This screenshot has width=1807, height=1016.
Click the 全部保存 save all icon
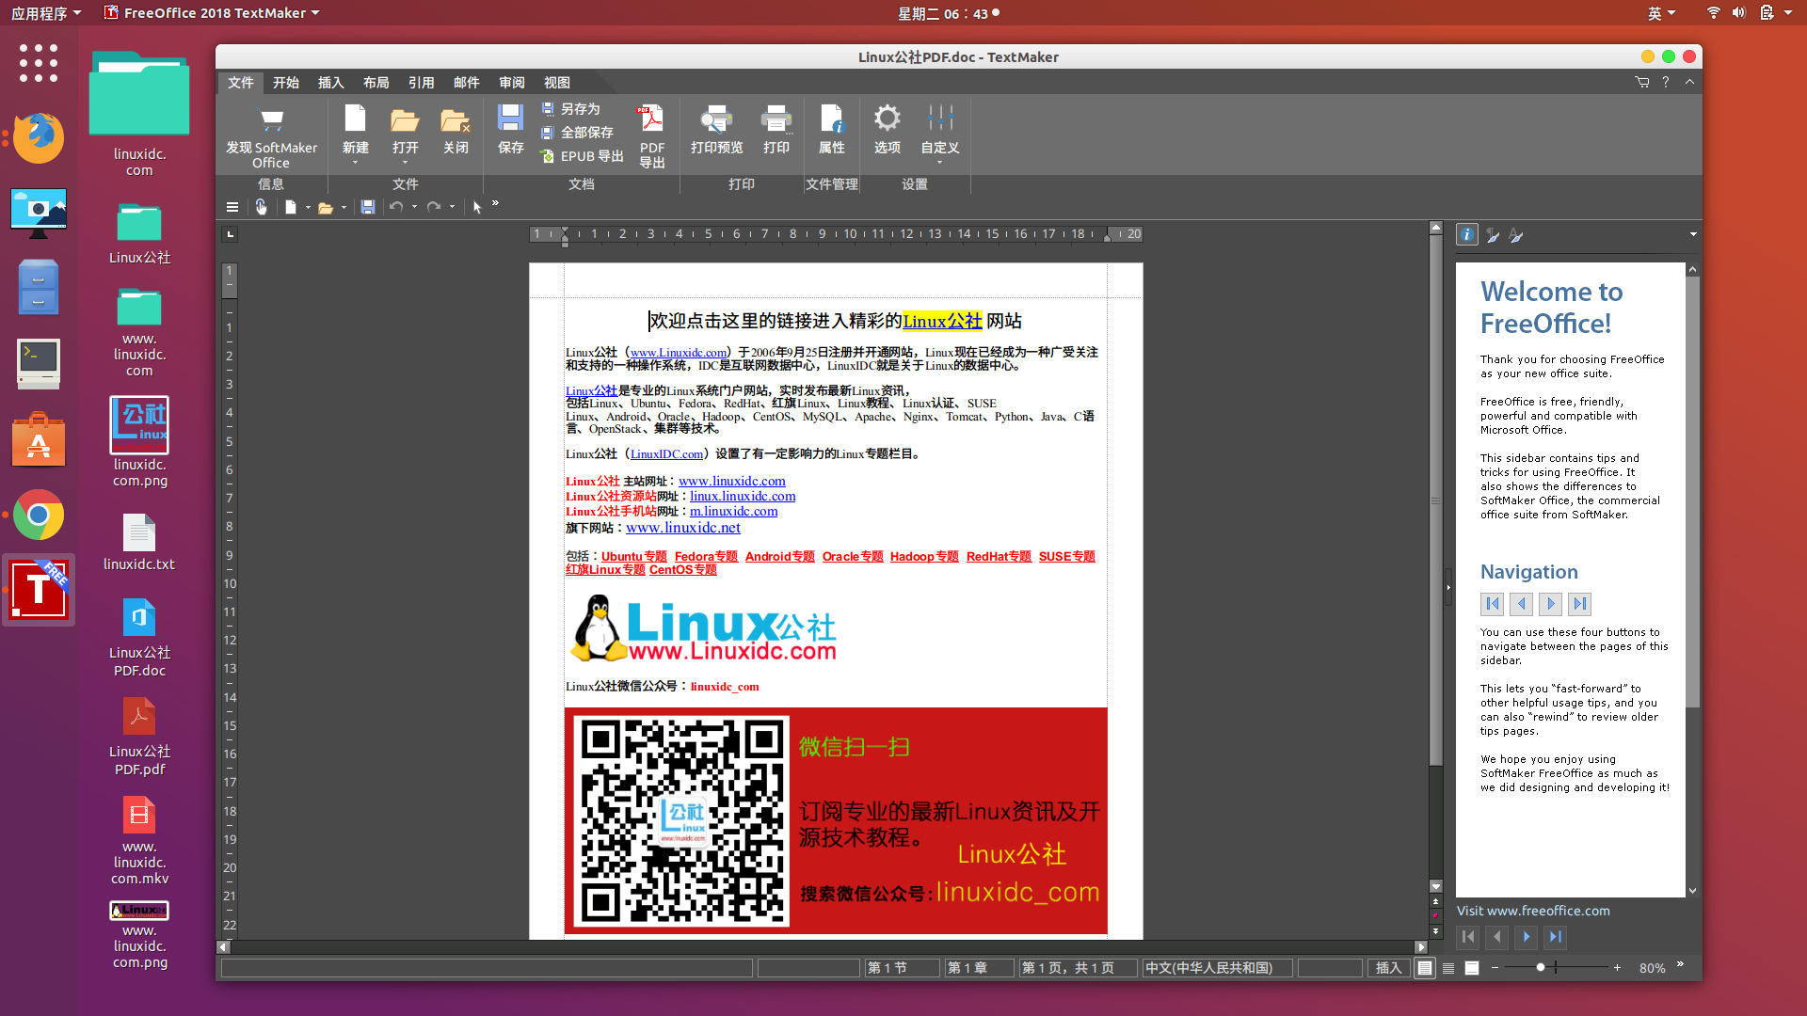[x=548, y=133]
